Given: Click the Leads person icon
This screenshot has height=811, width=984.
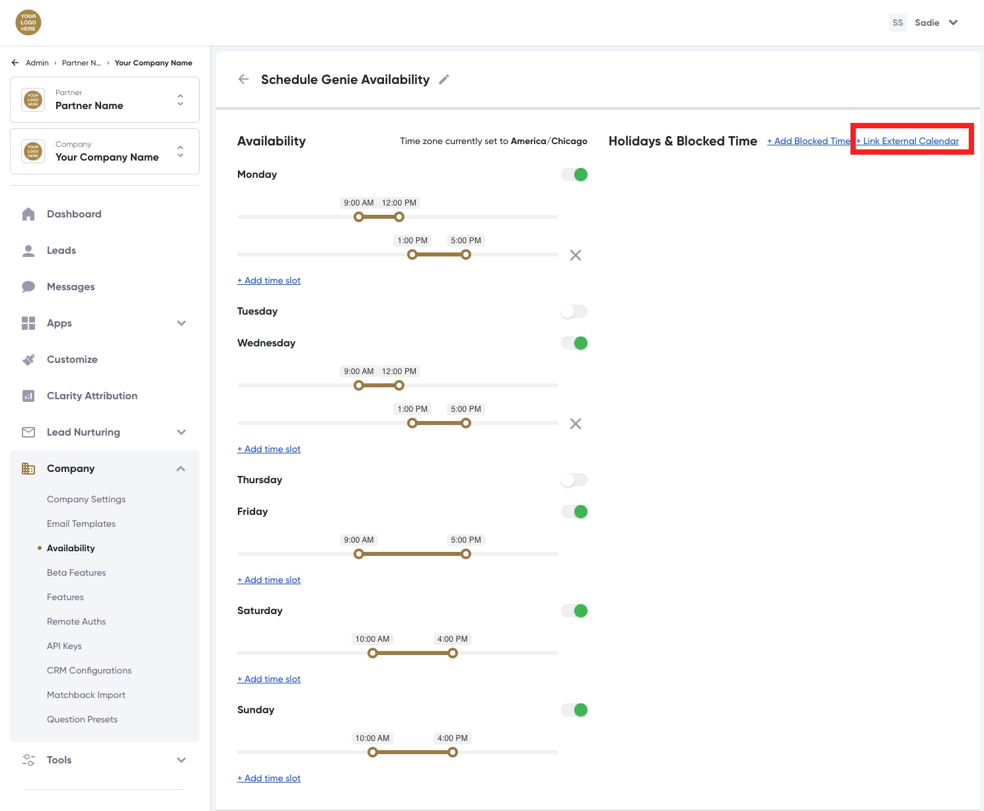Looking at the screenshot, I should 28,251.
